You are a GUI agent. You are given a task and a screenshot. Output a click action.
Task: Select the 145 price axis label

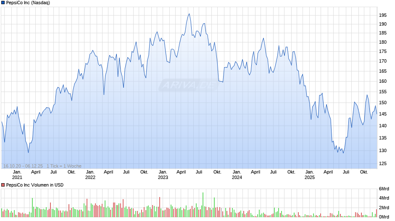click(x=383, y=114)
